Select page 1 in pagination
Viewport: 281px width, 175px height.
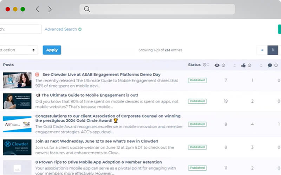click(273, 50)
